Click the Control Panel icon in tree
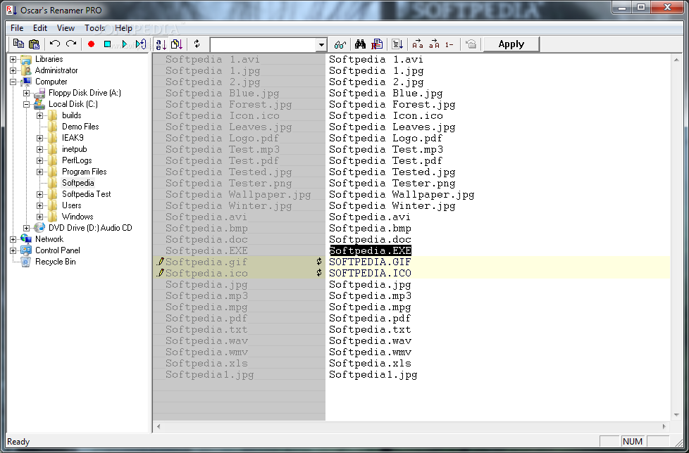Screen dimensions: 689x453 point(26,250)
